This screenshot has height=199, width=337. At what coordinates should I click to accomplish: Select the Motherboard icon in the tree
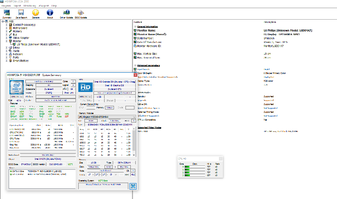[x=10, y=28]
